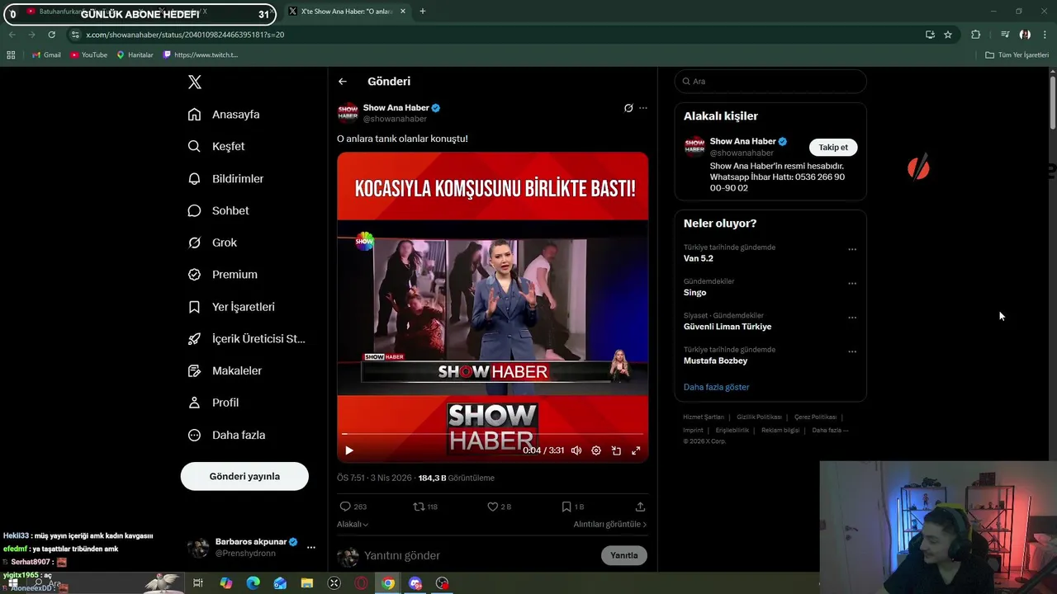The width and height of the screenshot is (1057, 594).
Task: Click the Ara search box on X
Action: tap(770, 82)
